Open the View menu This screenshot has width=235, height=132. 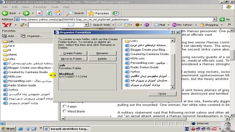(x=25, y=7)
